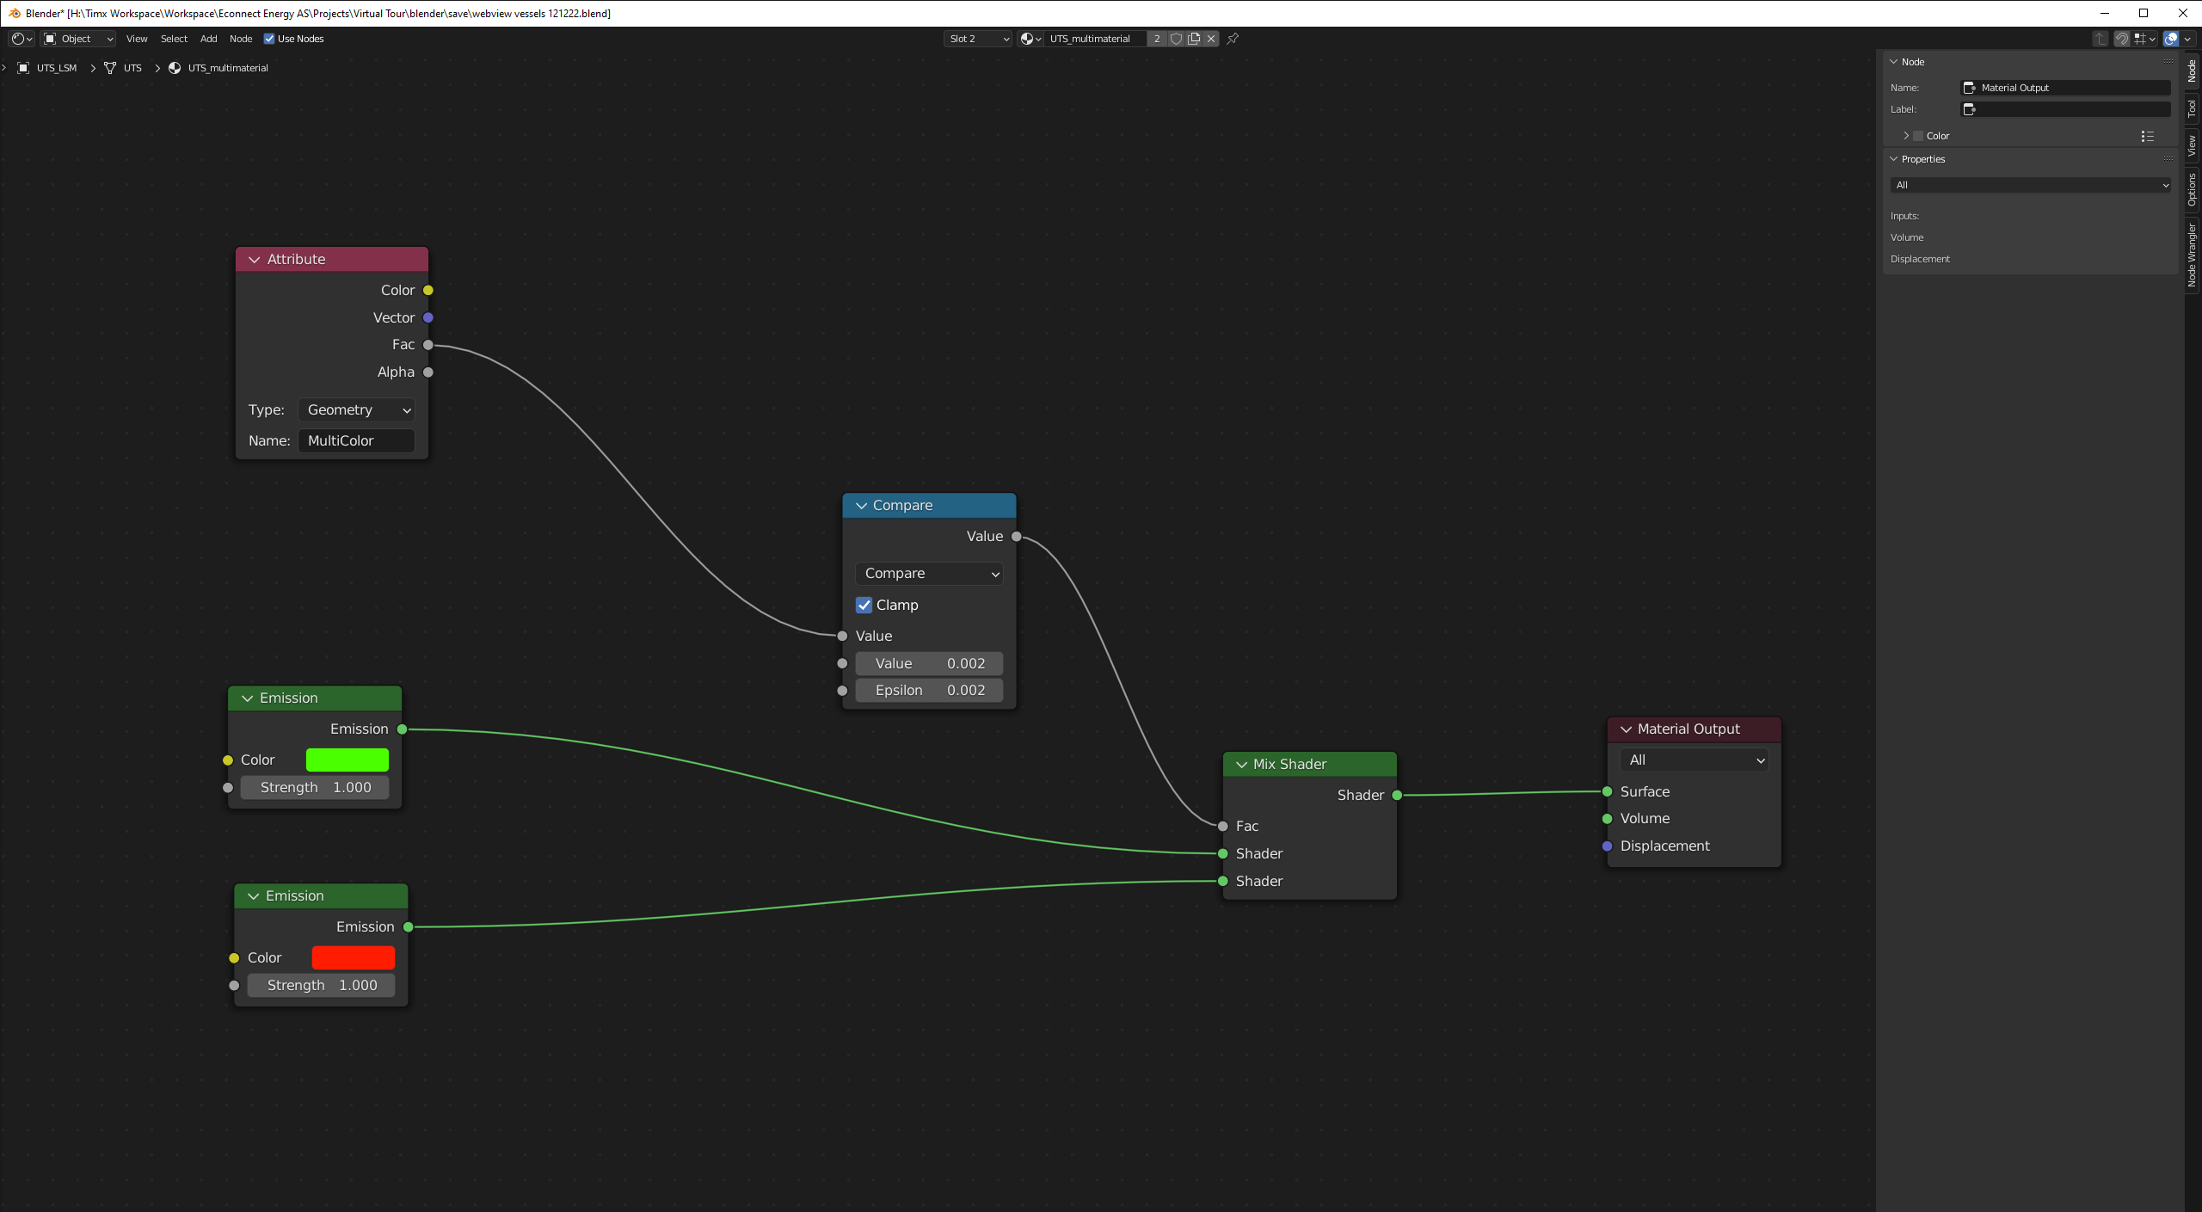Toggle the Use Nodes checkbox
The image size is (2202, 1212).
[269, 38]
